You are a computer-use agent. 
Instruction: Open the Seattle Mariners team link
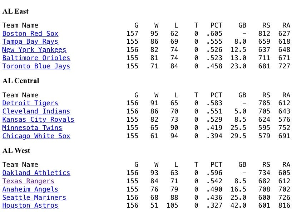[34, 198]
